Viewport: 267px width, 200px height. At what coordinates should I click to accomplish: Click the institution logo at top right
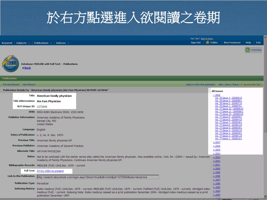[253, 50]
